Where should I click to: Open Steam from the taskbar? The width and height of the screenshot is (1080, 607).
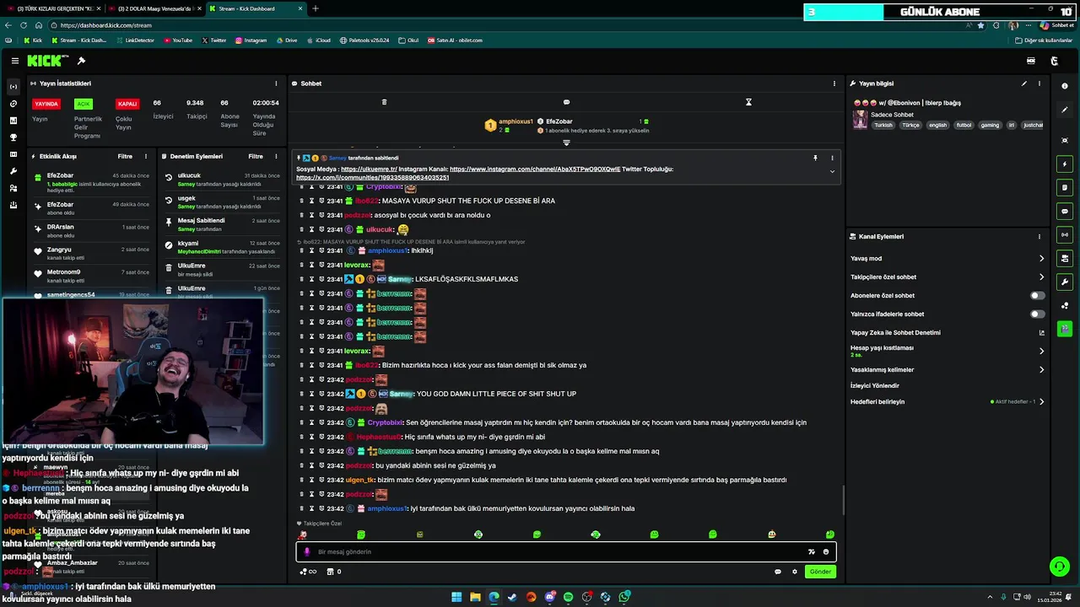tap(512, 597)
